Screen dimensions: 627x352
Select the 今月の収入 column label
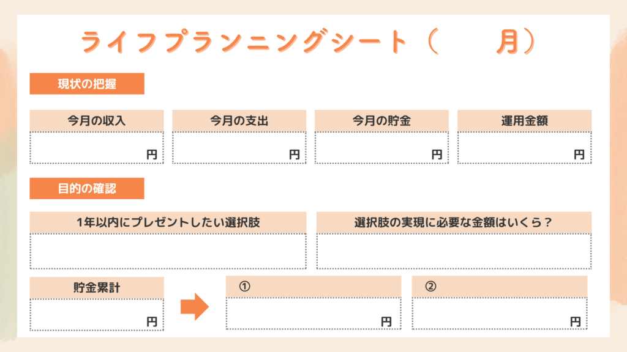coord(97,121)
